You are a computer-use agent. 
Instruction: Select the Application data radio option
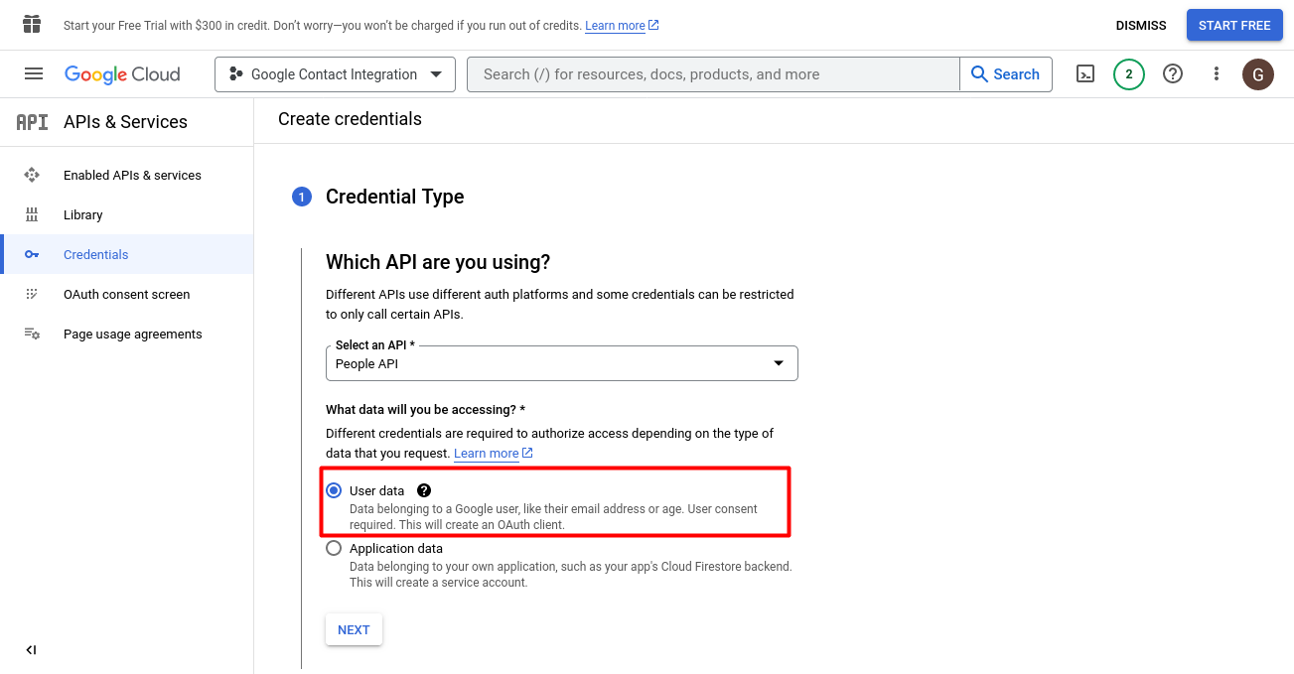pos(334,548)
